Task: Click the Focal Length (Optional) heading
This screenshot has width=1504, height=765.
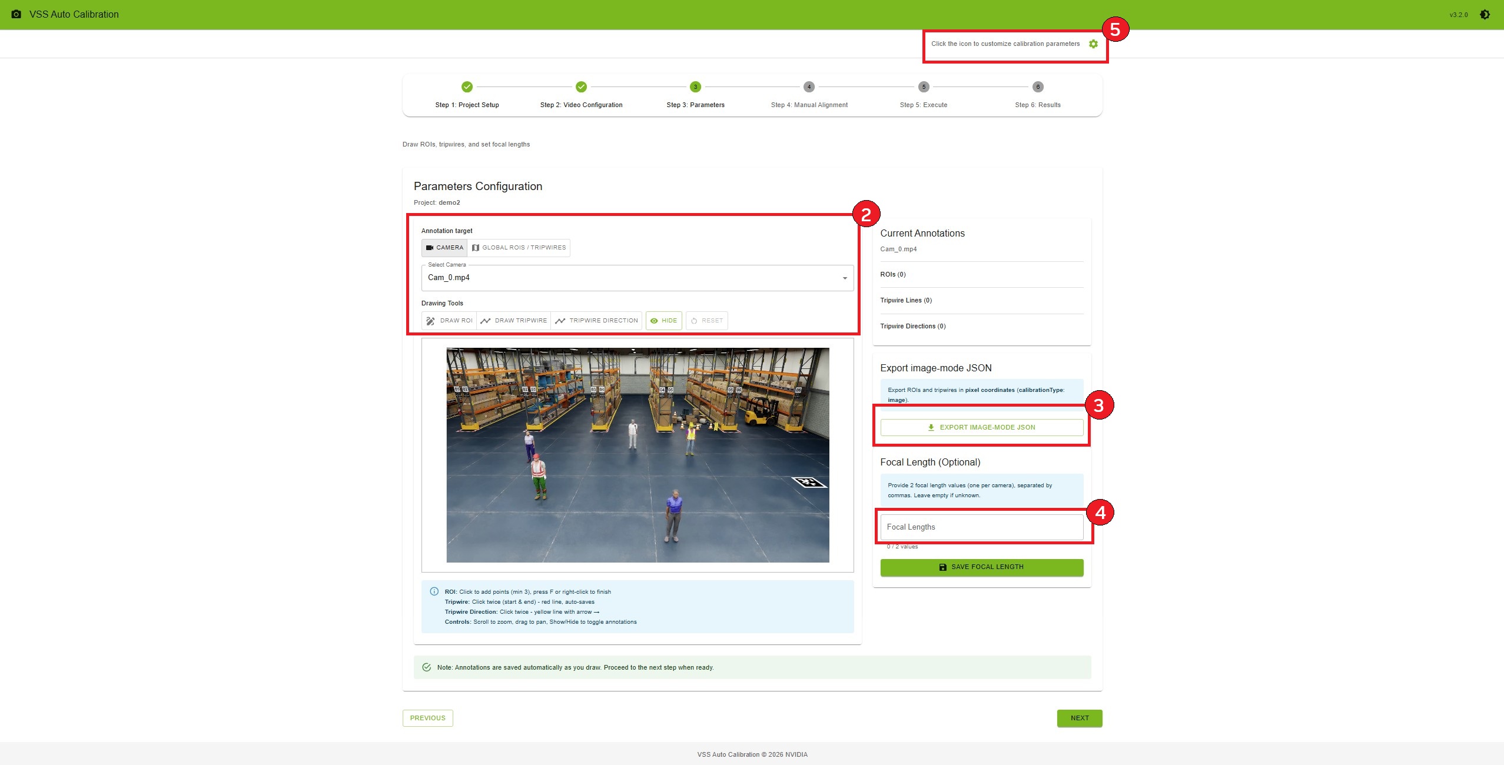Action: tap(930, 463)
